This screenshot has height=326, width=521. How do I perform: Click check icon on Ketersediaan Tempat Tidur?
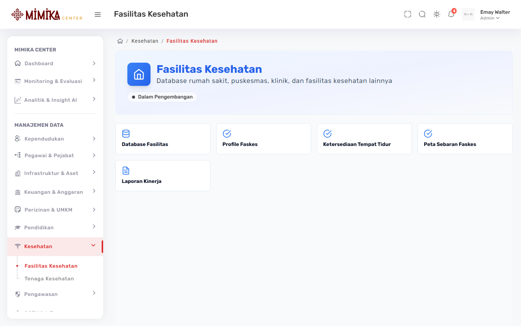click(327, 134)
